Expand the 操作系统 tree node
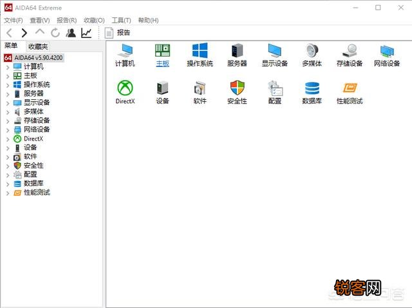The width and height of the screenshot is (412, 308). pos(8,85)
